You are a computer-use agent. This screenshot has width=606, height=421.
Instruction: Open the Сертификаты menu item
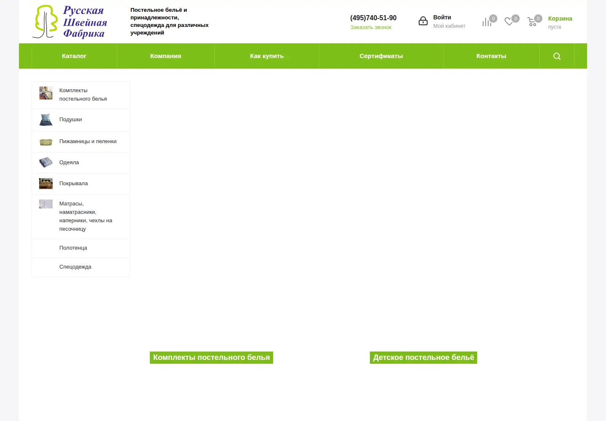[381, 56]
